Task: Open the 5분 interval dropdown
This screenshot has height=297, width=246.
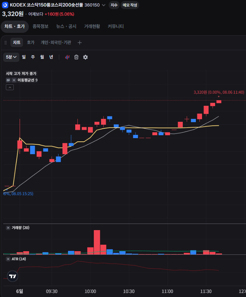Action: [x=11, y=57]
